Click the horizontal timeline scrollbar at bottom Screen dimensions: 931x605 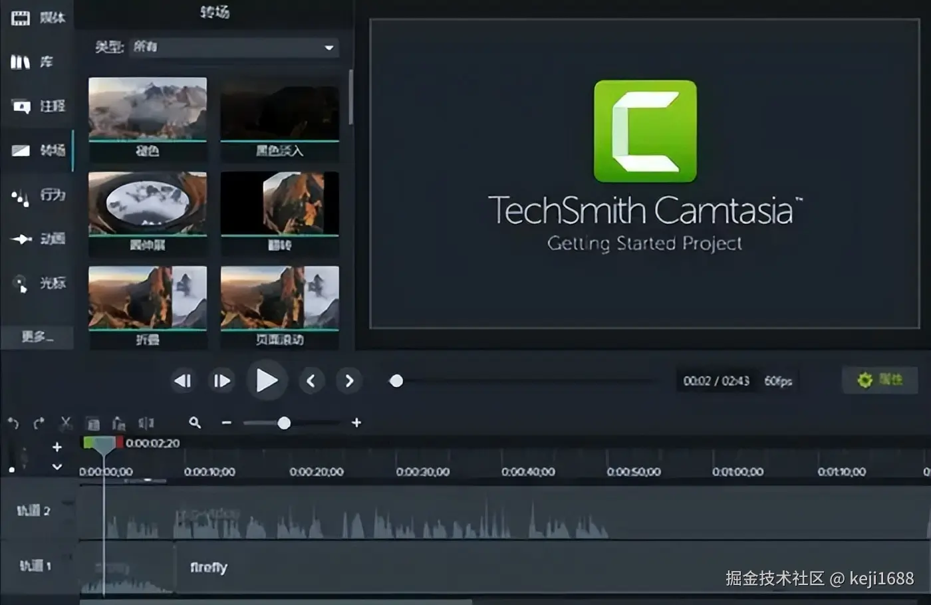point(276,602)
